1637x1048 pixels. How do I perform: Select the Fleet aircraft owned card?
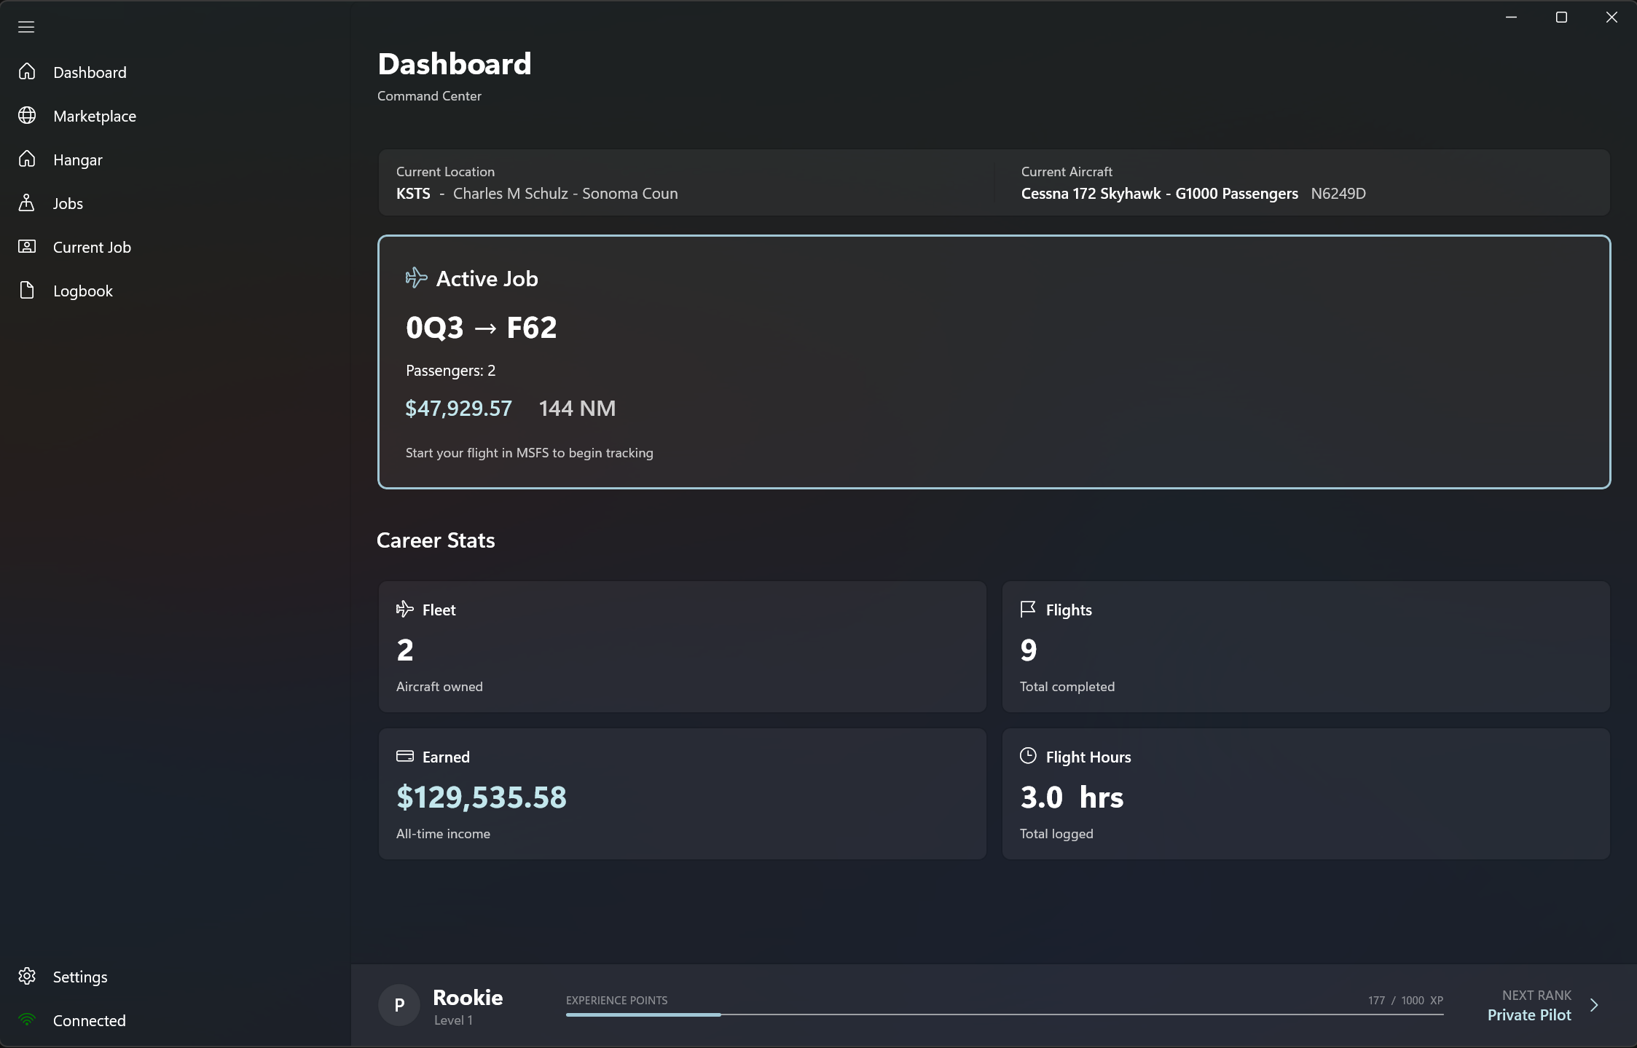tap(681, 646)
